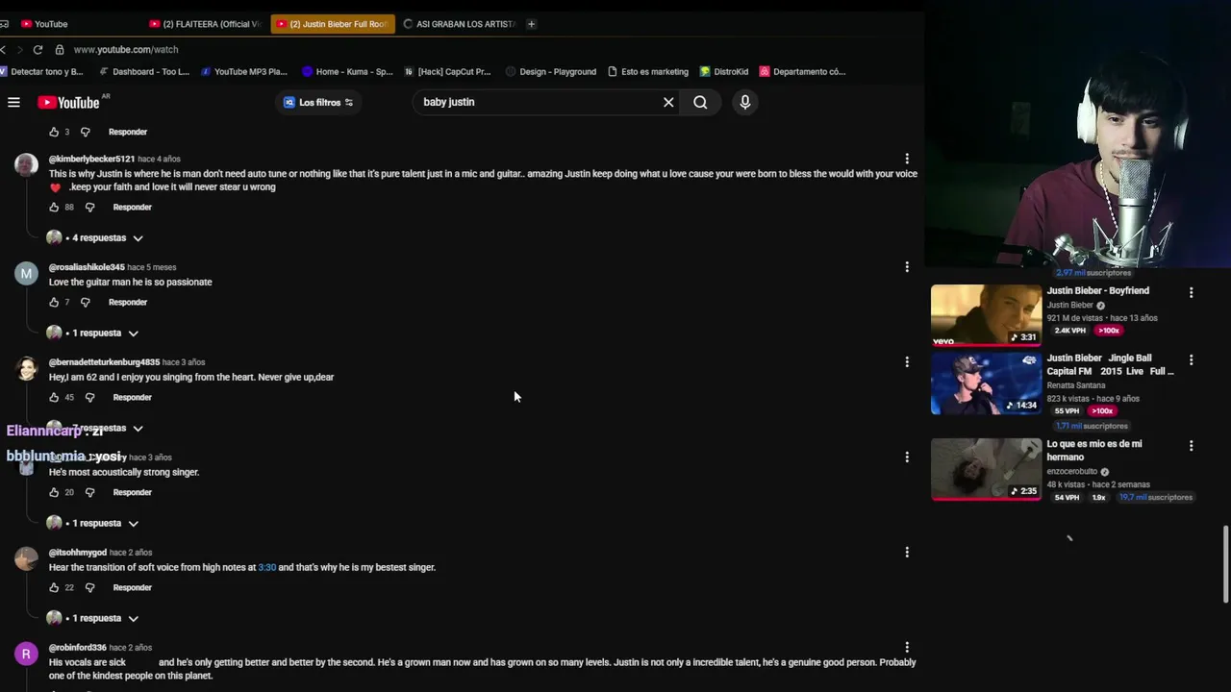This screenshot has height=692, width=1231.
Task: Clear the search box with X
Action: pyautogui.click(x=668, y=102)
